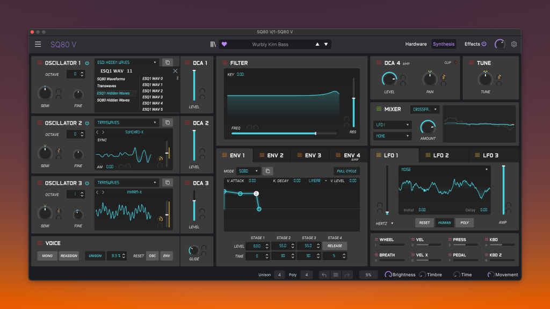
Task: Click the Full Cycle button
Action: pyautogui.click(x=346, y=171)
